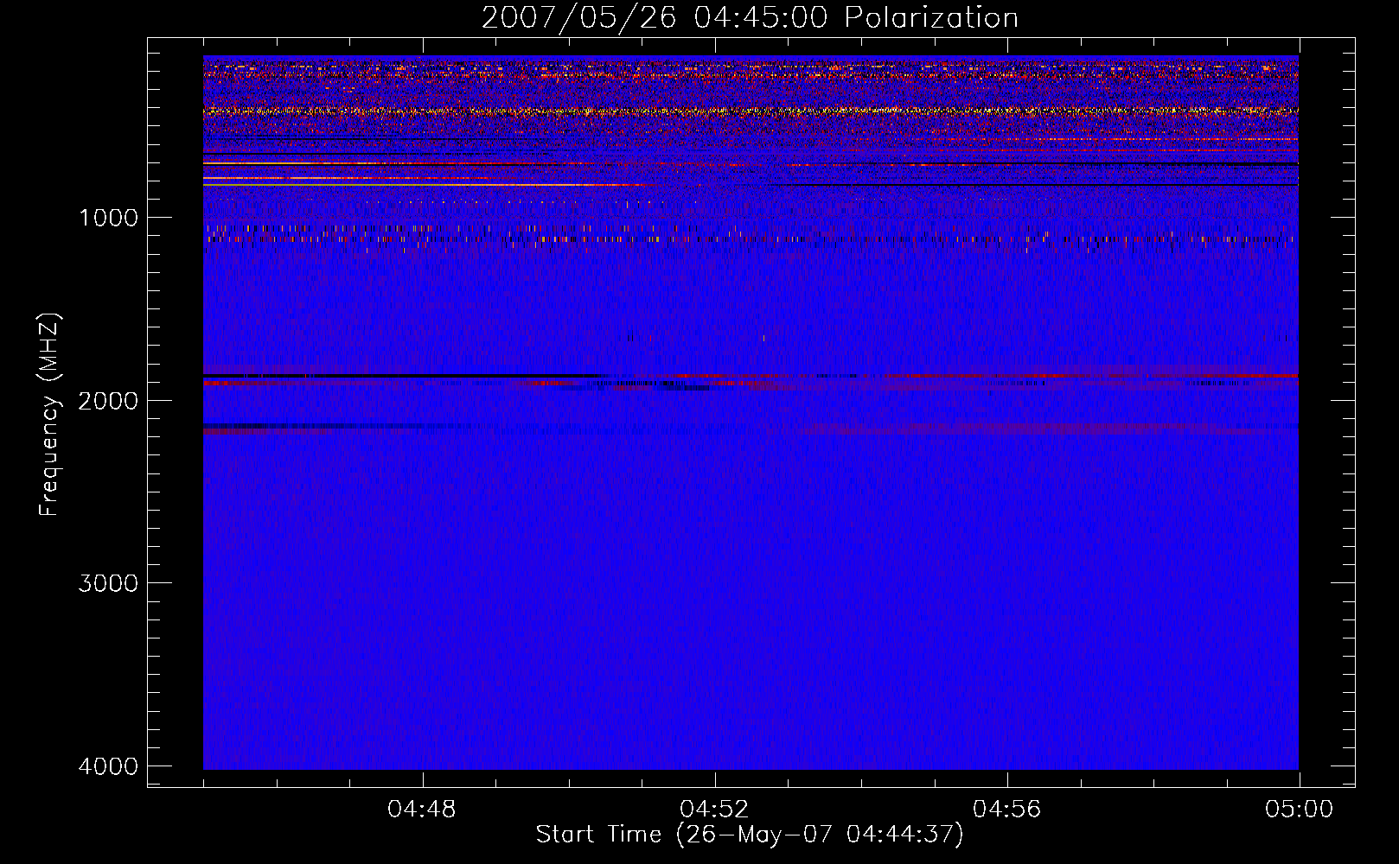Click the 4000 frequency tick label
Viewport: 1399px width, 864px height.
pos(108,766)
